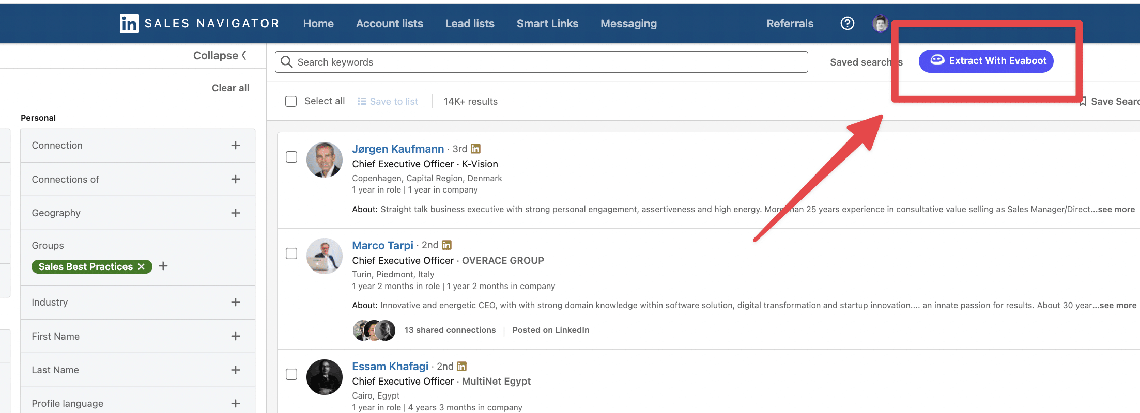This screenshot has width=1140, height=413.
Task: Open Lead lists in navigation
Action: coord(470,23)
